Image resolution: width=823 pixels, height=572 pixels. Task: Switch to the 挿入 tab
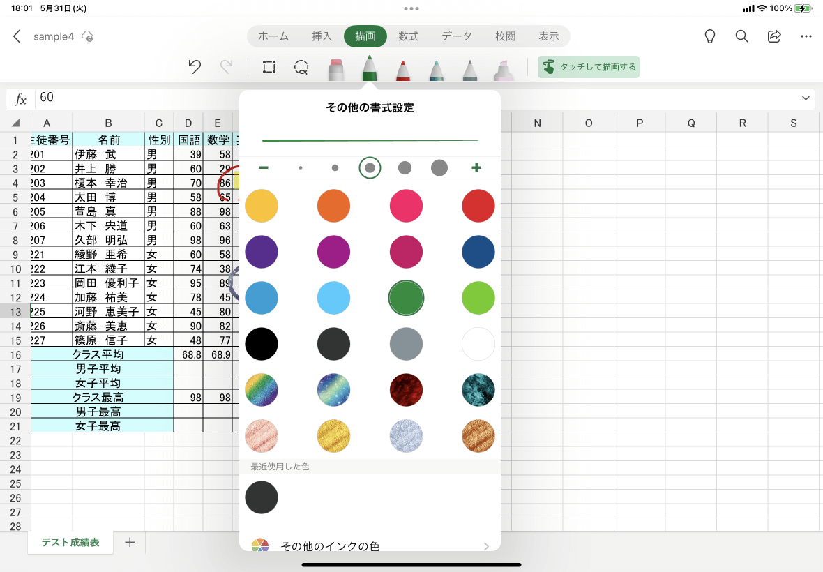pos(322,36)
